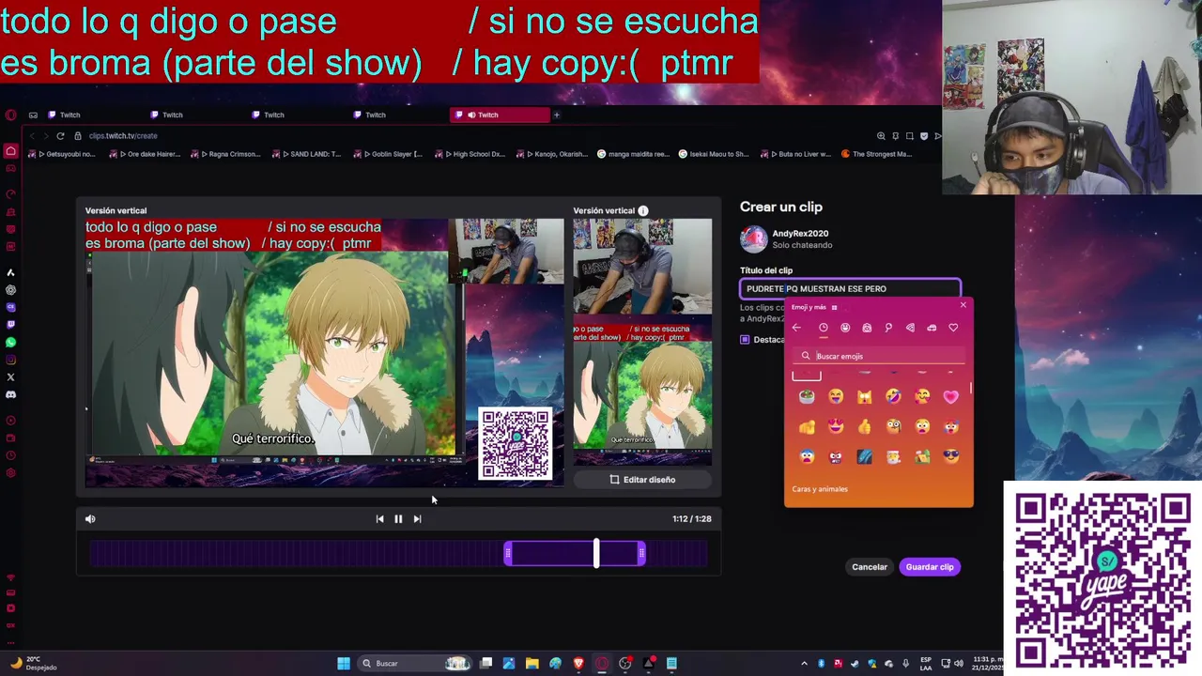1202x676 pixels.
Task: Open Brave browser from taskbar
Action: point(578,664)
